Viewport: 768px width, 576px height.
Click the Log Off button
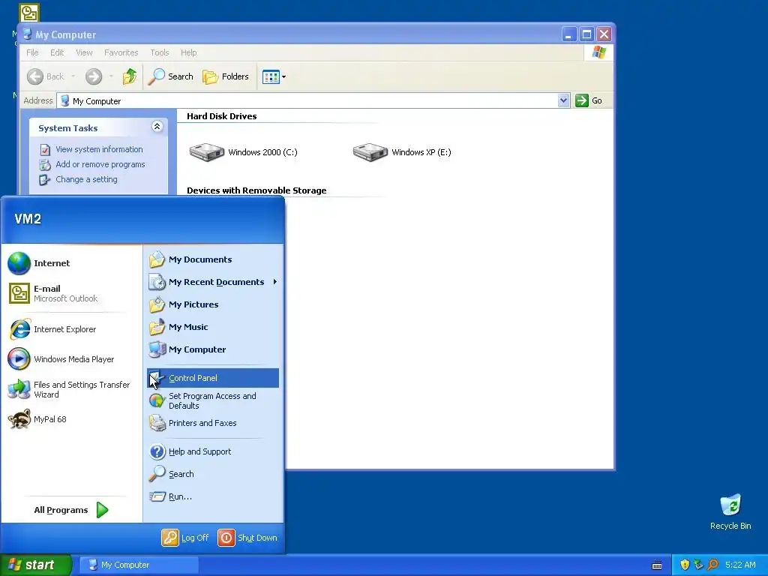click(185, 538)
